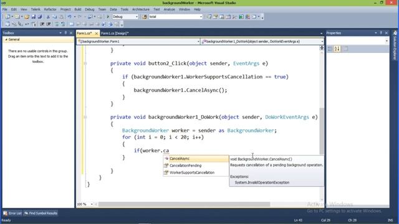Select CancellationPending in the IntelliSense list

(x=196, y=166)
